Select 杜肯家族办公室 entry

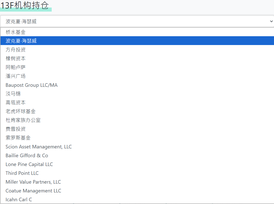tap(23, 120)
